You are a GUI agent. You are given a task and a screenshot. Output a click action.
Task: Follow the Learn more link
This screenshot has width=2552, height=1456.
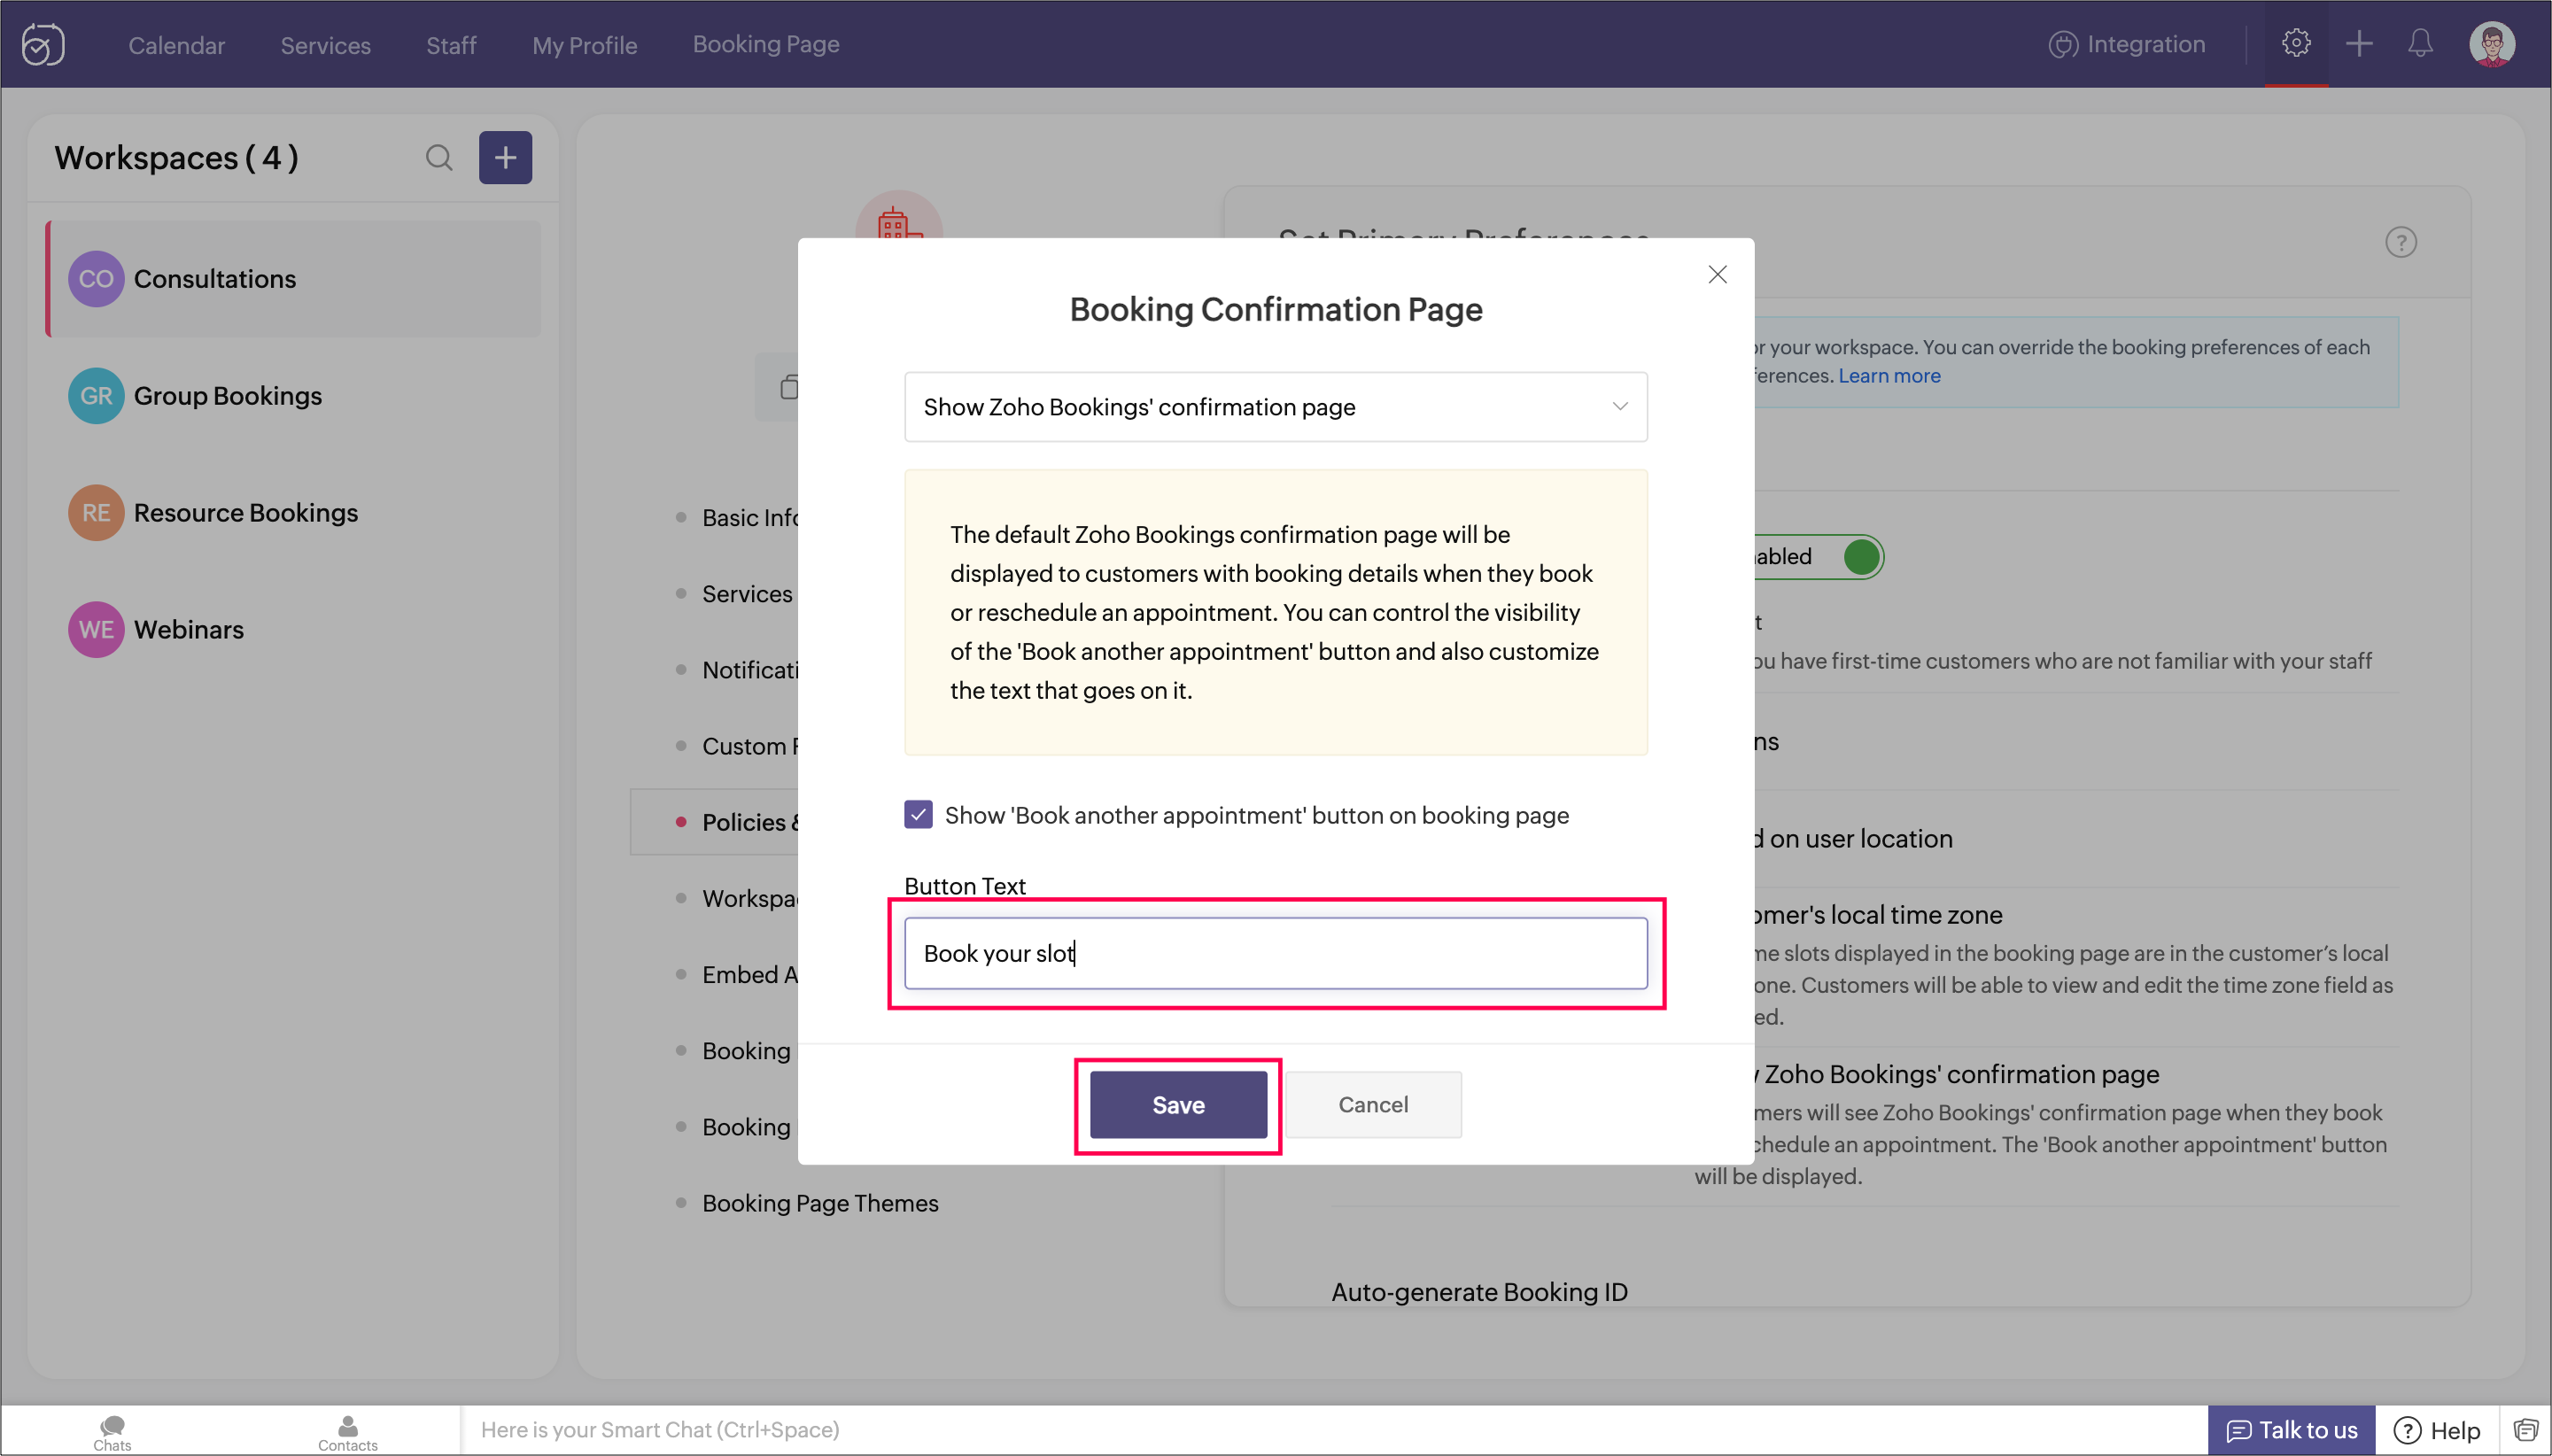[1889, 376]
